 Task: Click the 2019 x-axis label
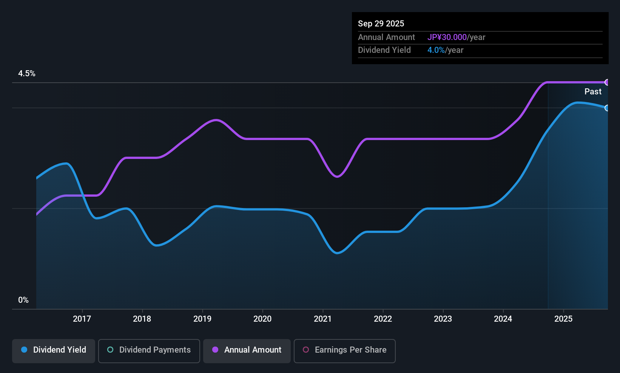[202, 319]
